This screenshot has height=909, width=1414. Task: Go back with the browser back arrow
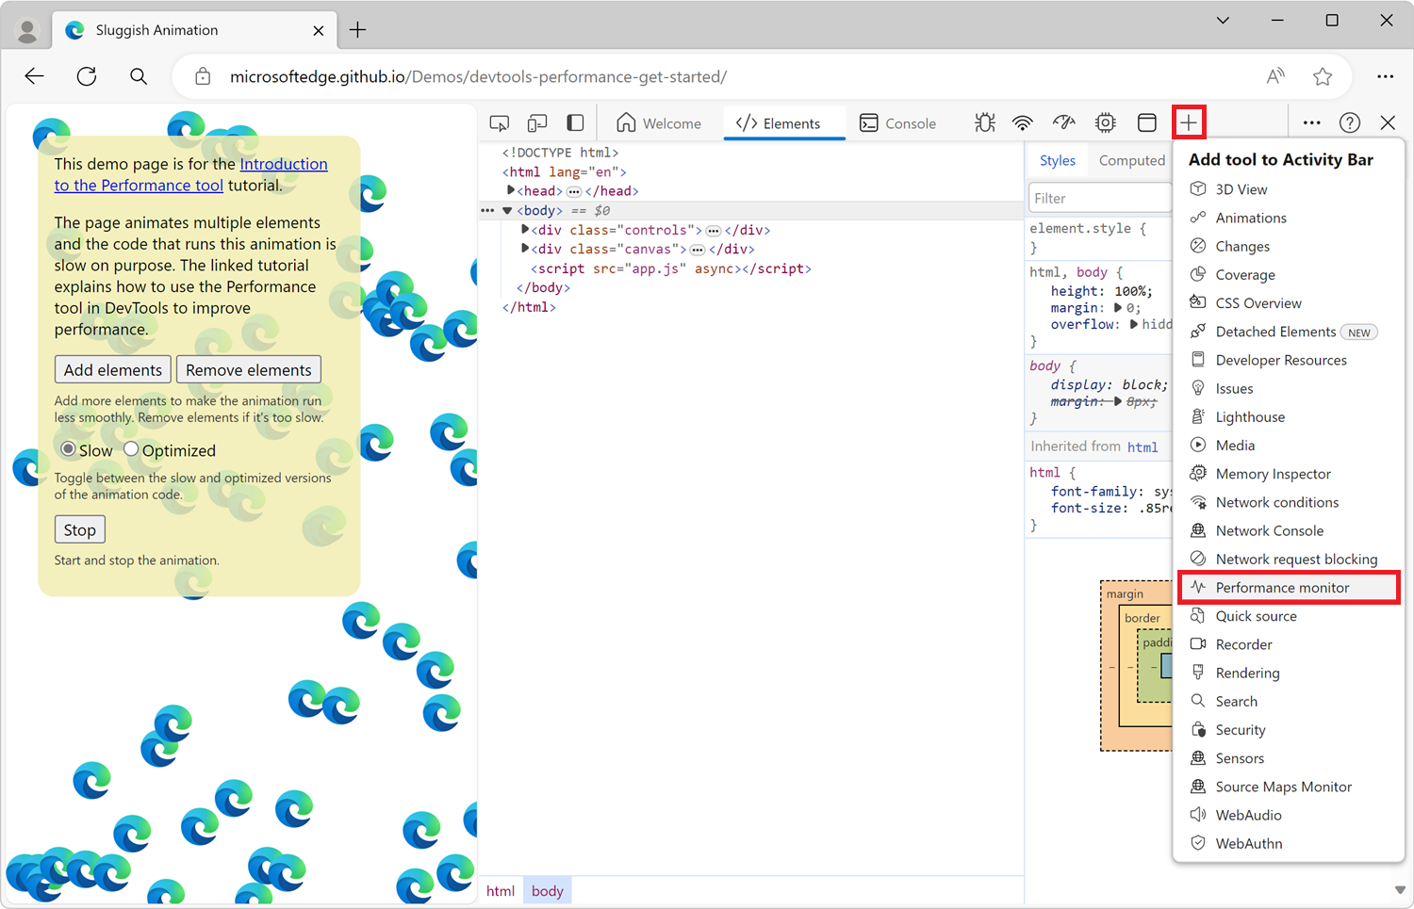click(35, 76)
